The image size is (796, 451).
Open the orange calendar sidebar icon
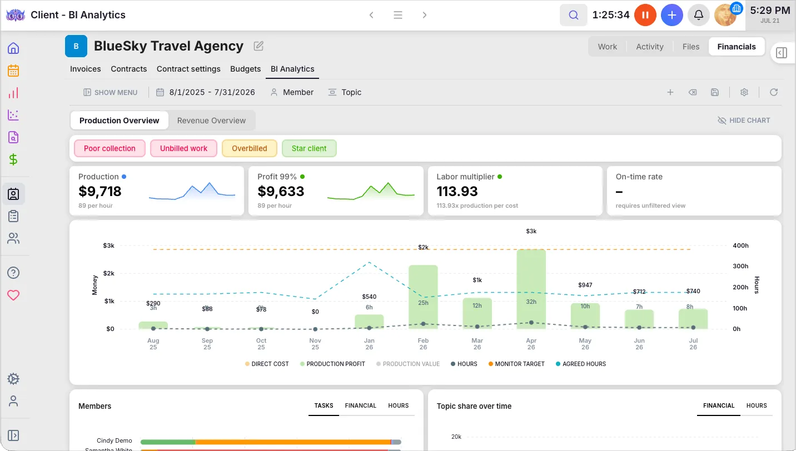point(13,71)
